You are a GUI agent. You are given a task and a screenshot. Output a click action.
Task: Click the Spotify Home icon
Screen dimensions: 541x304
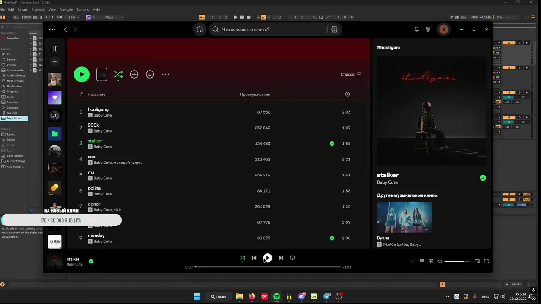point(199,29)
